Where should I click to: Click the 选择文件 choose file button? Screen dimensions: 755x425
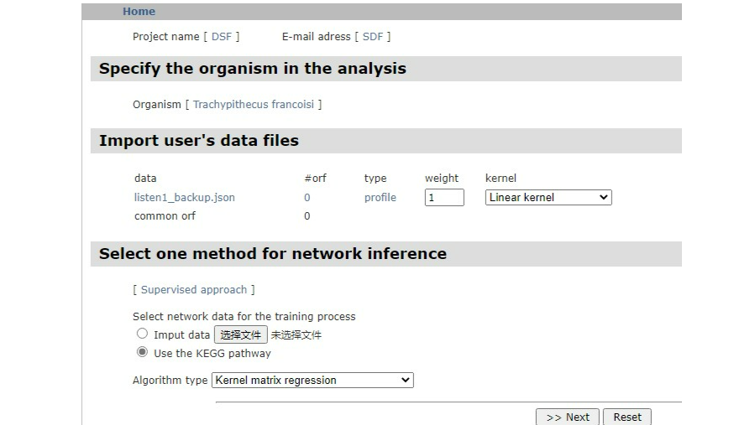point(240,335)
